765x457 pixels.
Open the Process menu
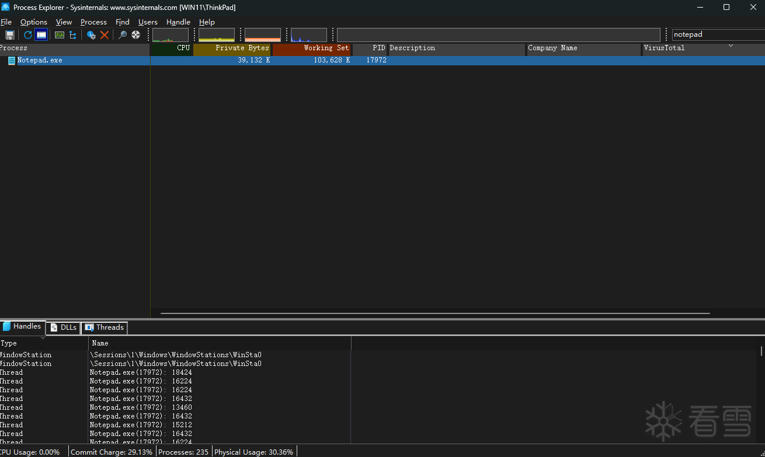93,22
